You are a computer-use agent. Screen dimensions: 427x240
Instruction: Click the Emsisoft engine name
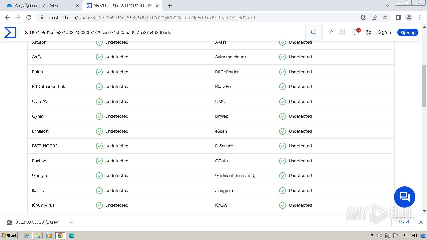(40, 131)
